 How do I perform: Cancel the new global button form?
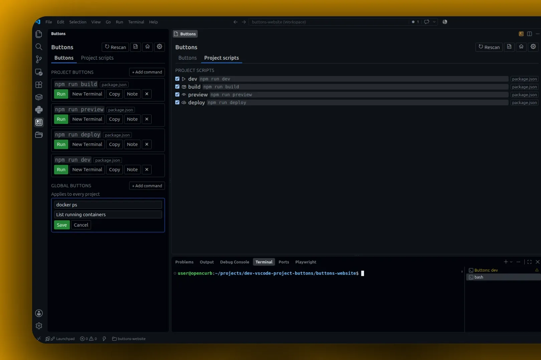(81, 225)
